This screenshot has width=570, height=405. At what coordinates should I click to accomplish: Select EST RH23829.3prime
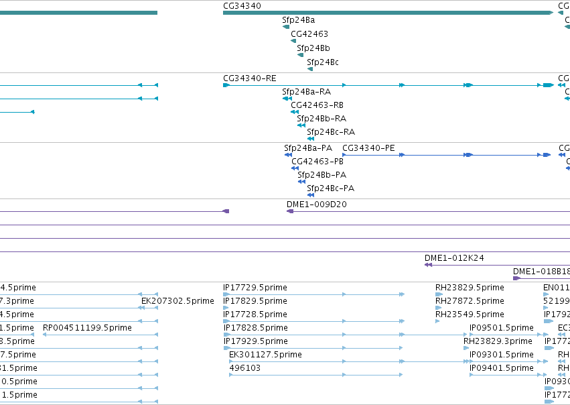(x=498, y=342)
